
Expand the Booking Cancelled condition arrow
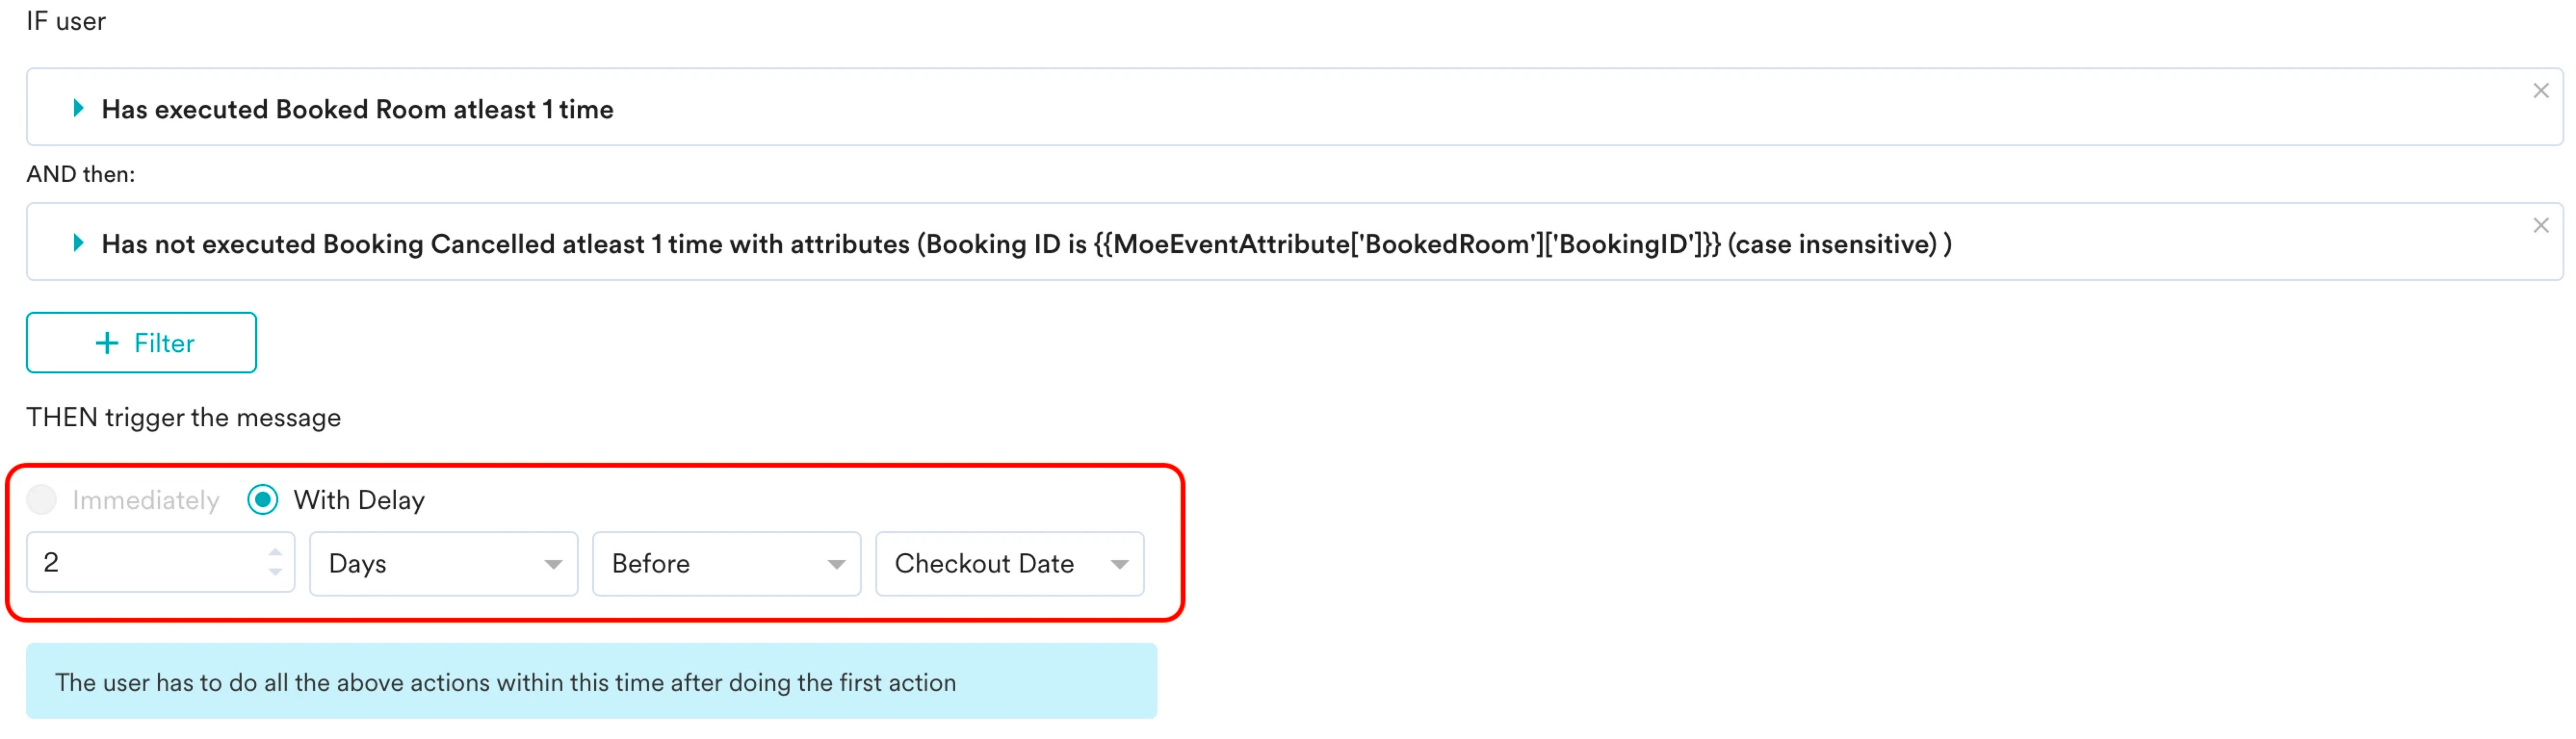[78, 243]
